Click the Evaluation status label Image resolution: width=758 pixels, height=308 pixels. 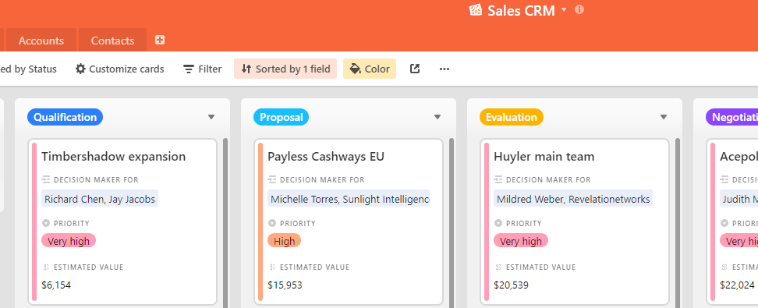pyautogui.click(x=512, y=117)
